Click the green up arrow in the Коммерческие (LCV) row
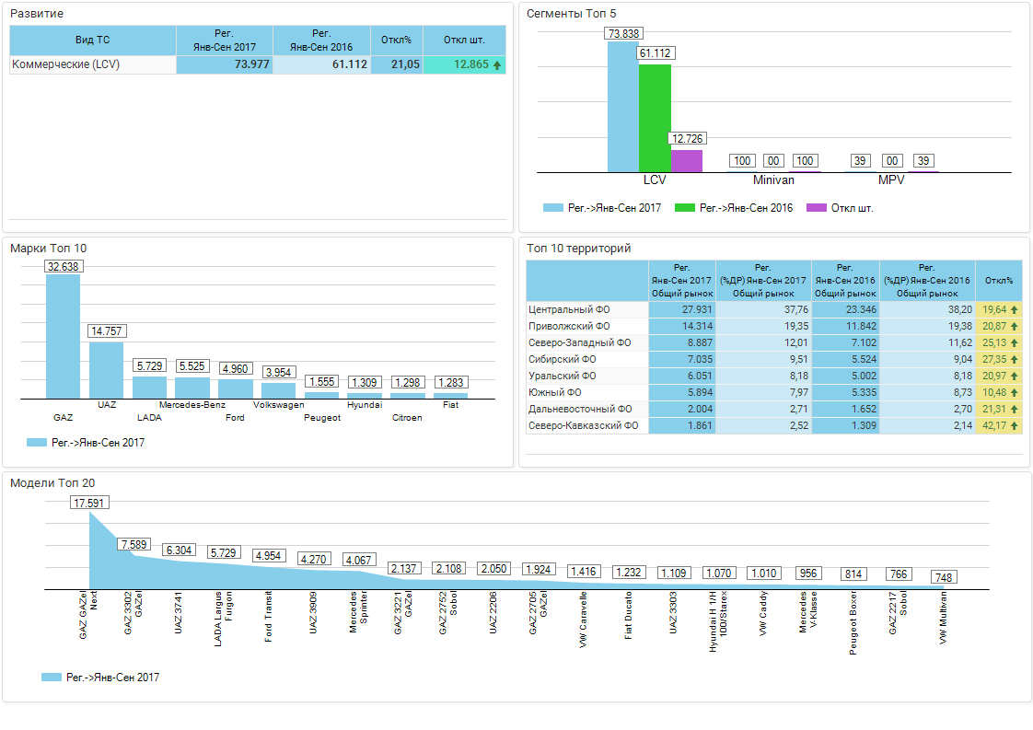The width and height of the screenshot is (1033, 730). 497,65
